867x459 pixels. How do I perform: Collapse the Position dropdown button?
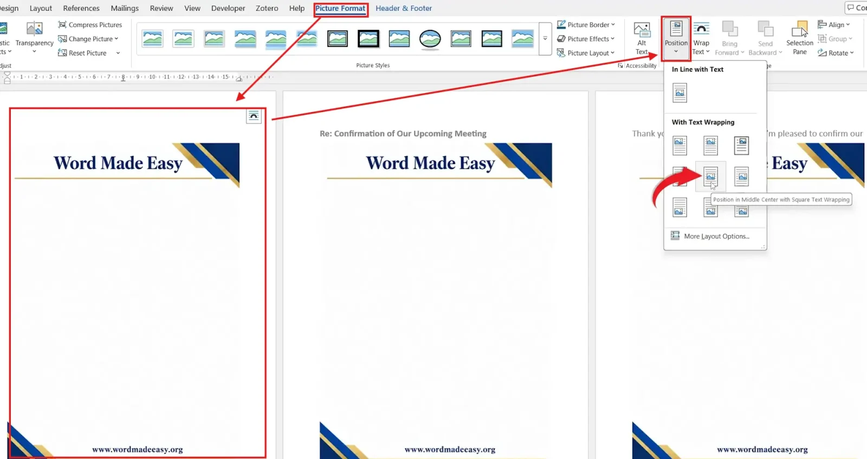click(x=676, y=38)
